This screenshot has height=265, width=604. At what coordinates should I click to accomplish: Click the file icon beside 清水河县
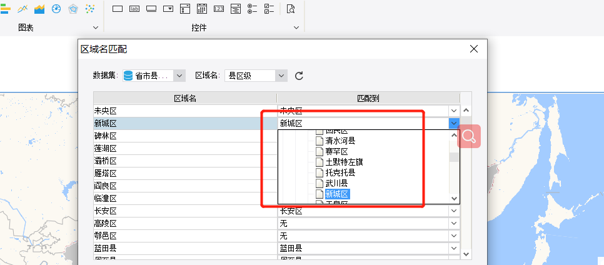[320, 141]
